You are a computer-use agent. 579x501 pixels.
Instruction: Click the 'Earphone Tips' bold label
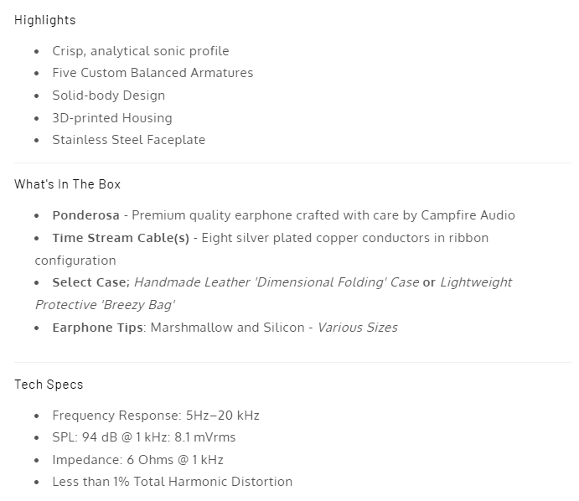pos(97,328)
